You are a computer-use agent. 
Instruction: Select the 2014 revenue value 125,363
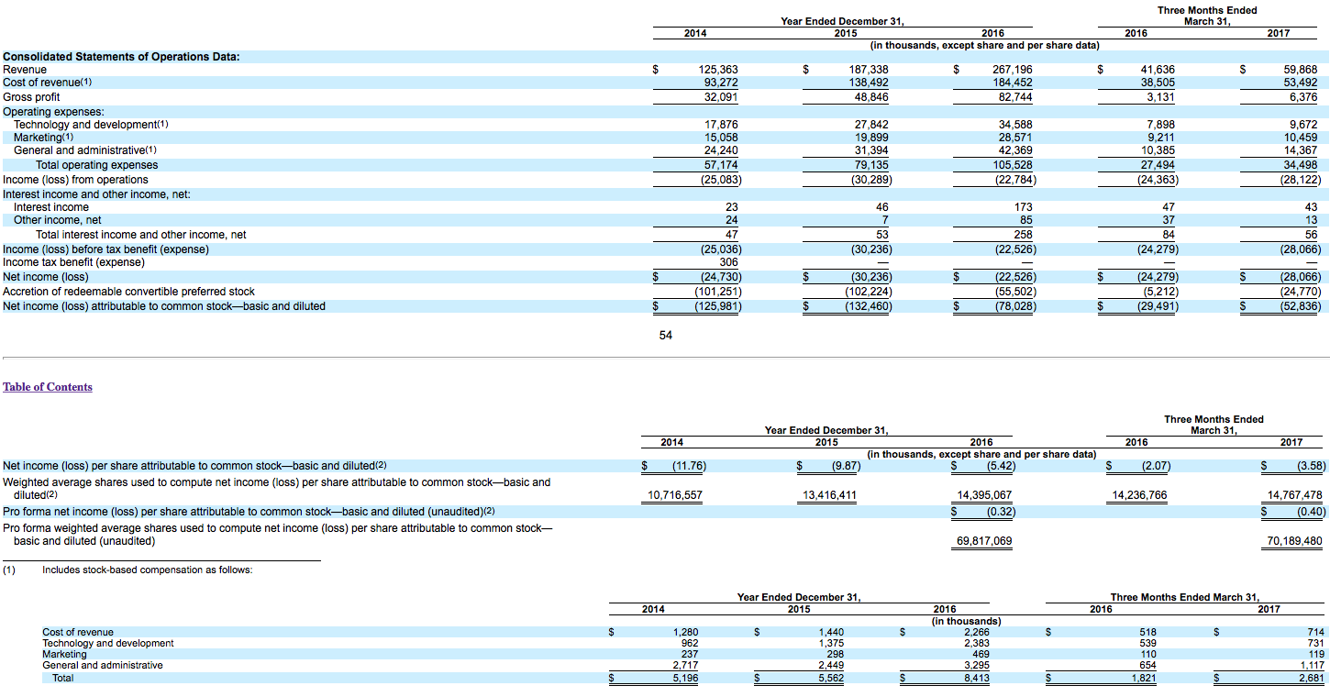(718, 70)
